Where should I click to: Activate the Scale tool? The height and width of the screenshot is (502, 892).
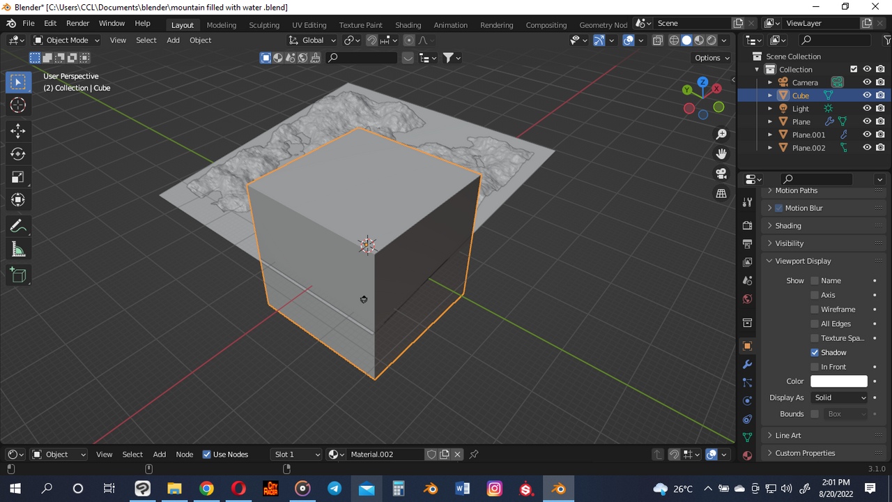pyautogui.click(x=18, y=177)
